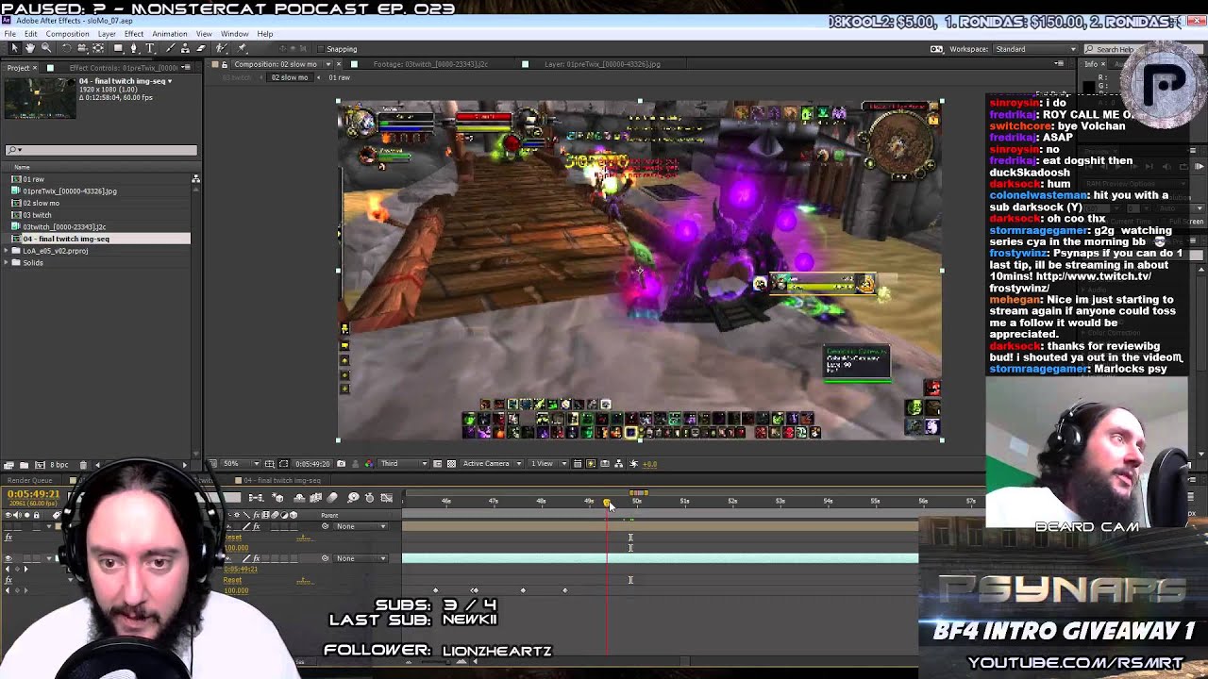Open the Window menu
This screenshot has height=679, width=1208.
coord(234,34)
